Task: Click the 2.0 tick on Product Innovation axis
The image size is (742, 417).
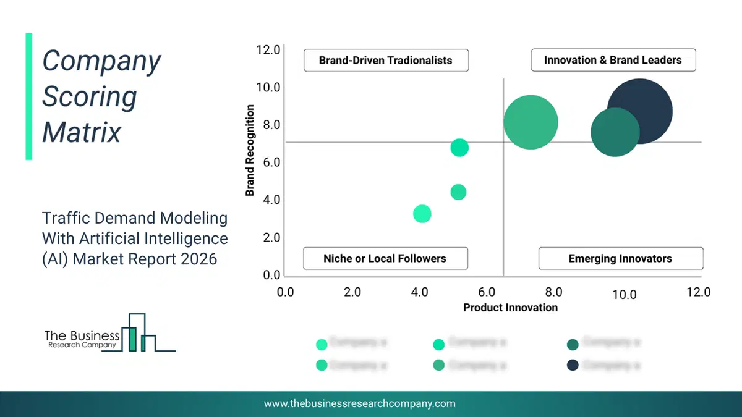Action: tap(352, 292)
